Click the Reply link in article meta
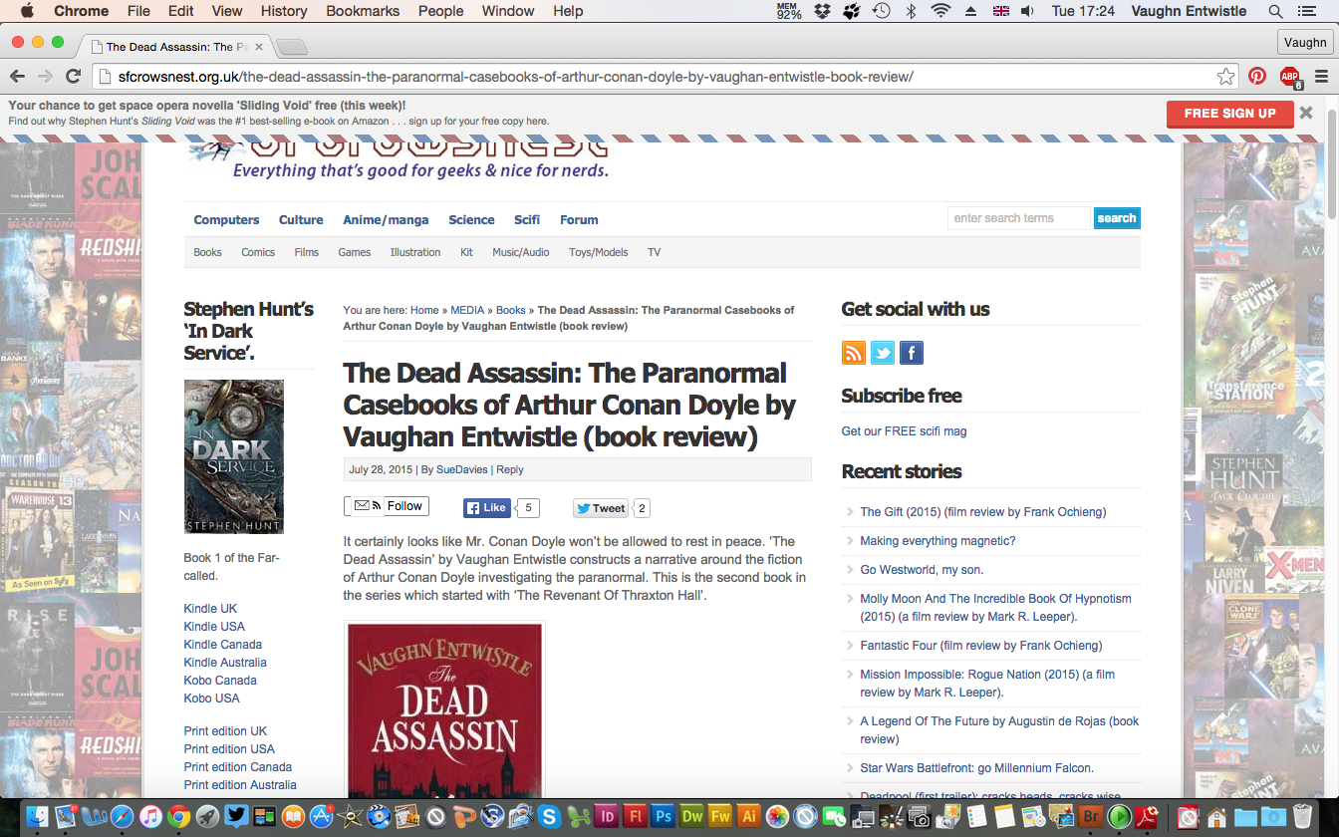 coord(510,469)
